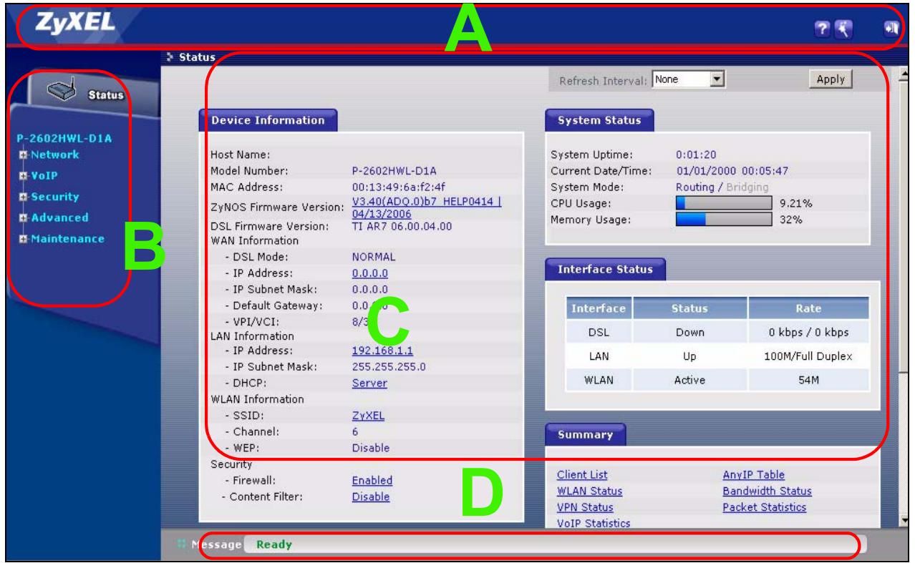
Task: Open the VoIP Statistics link
Action: 594,524
